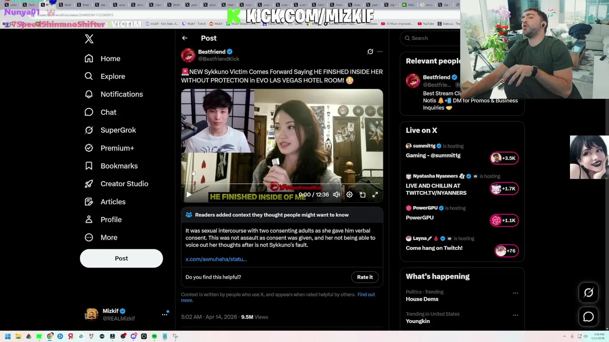Switch to Chrome in the taskbar
The width and height of the screenshot is (609, 342).
point(49,336)
